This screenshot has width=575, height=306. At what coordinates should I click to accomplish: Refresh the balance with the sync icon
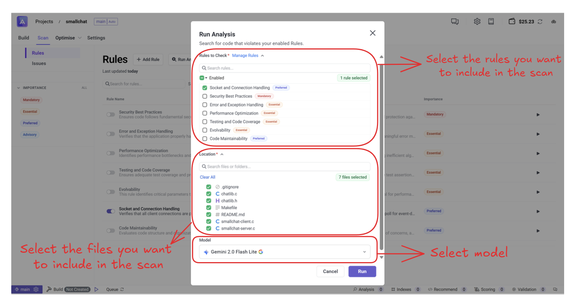pos(540,22)
